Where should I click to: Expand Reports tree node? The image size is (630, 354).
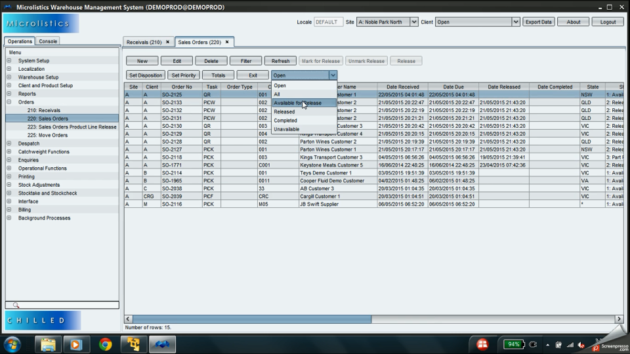9,94
